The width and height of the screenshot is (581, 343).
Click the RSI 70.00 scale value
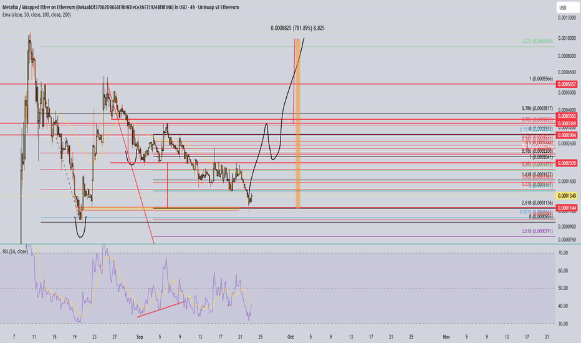click(563, 253)
